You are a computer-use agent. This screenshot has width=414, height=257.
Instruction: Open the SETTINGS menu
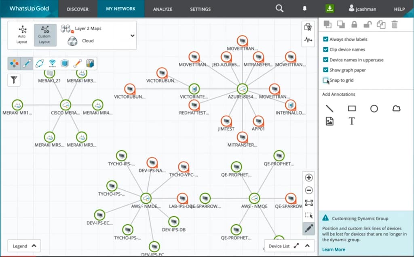click(x=200, y=9)
